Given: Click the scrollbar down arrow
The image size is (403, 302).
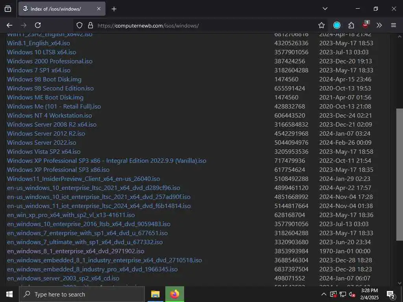Looking at the screenshot, I should point(399,283).
